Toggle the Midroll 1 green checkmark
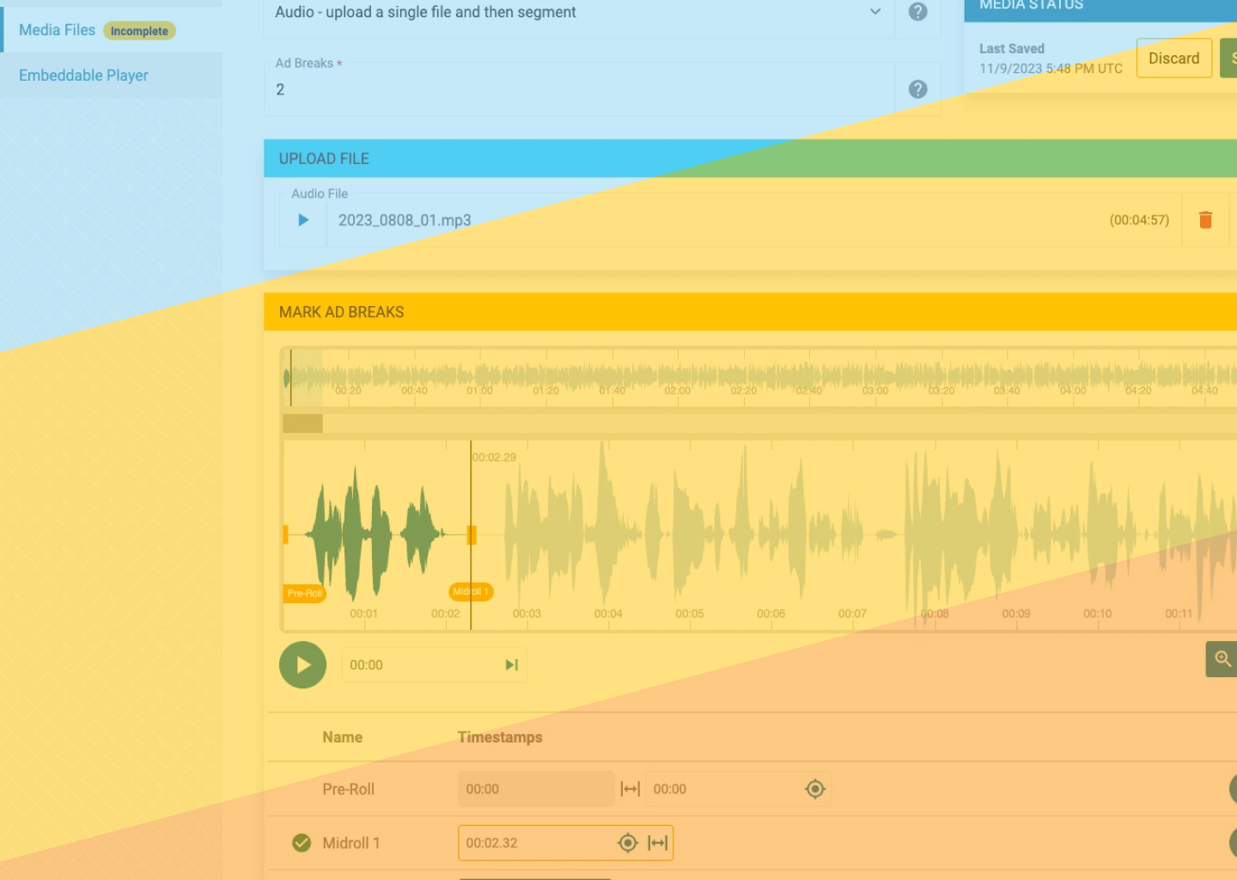Viewport: 1237px width, 880px height. (x=302, y=843)
